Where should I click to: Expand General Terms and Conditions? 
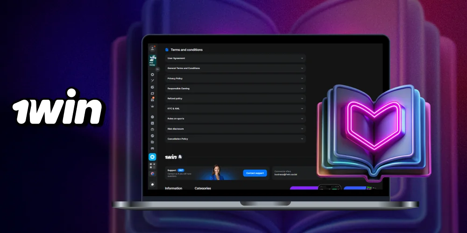pyautogui.click(x=235, y=69)
